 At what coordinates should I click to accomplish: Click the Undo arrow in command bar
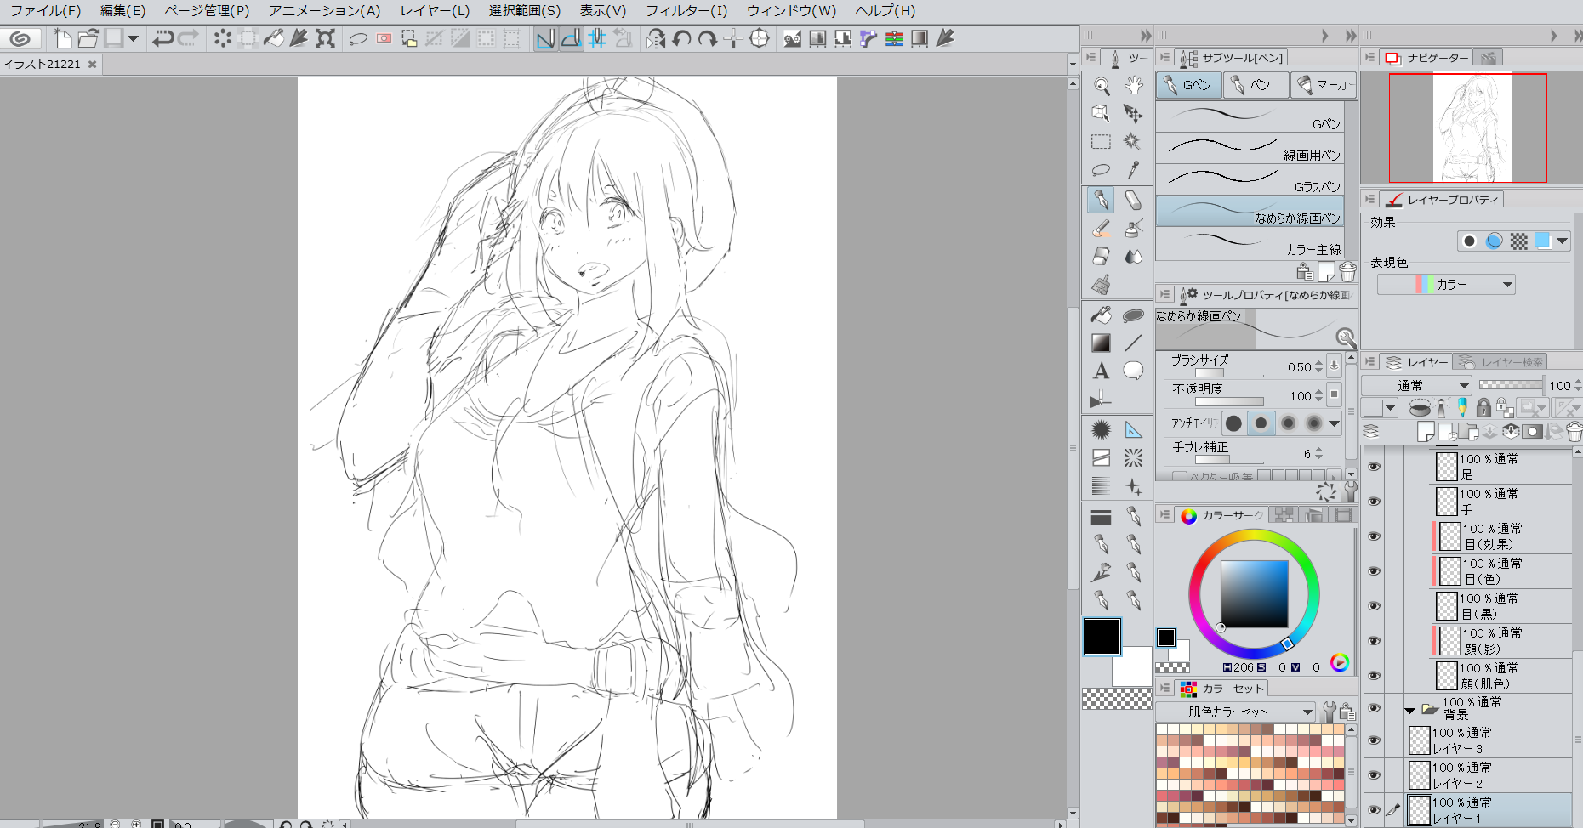(x=163, y=38)
